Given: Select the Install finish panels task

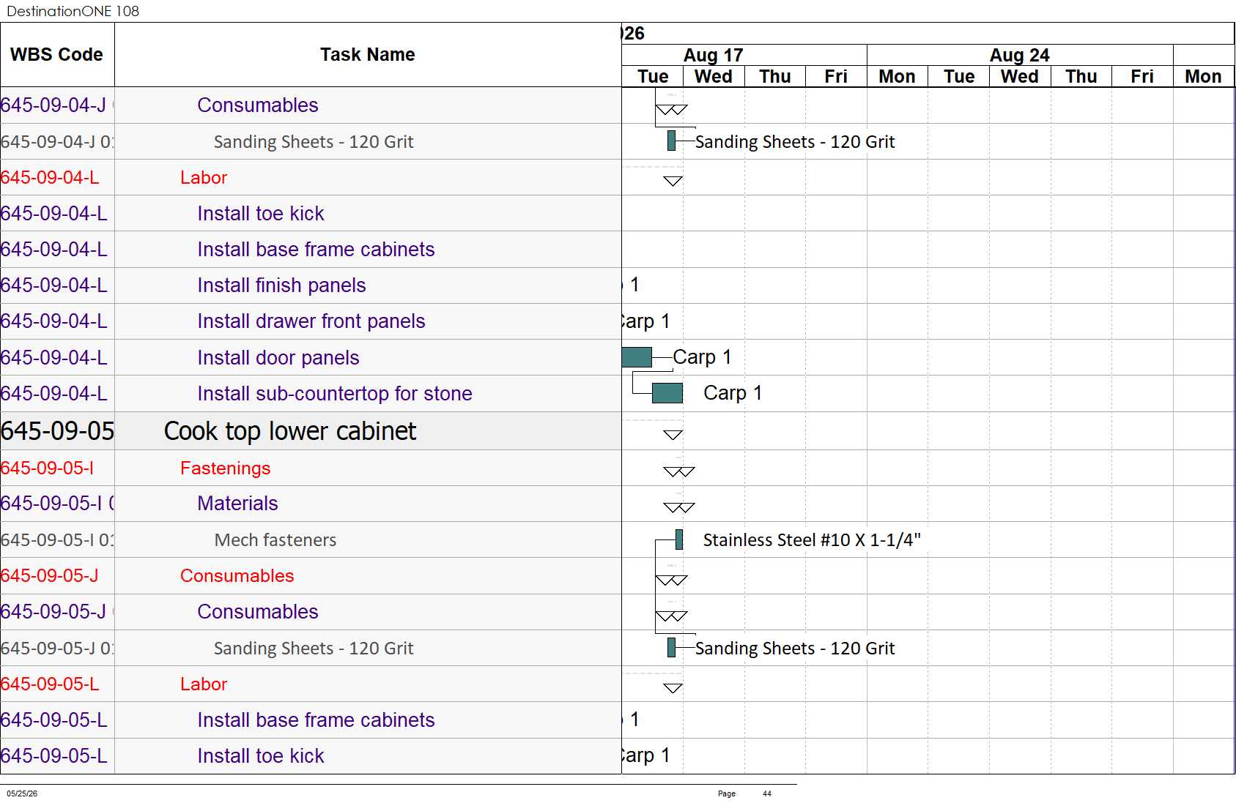Looking at the screenshot, I should [281, 285].
